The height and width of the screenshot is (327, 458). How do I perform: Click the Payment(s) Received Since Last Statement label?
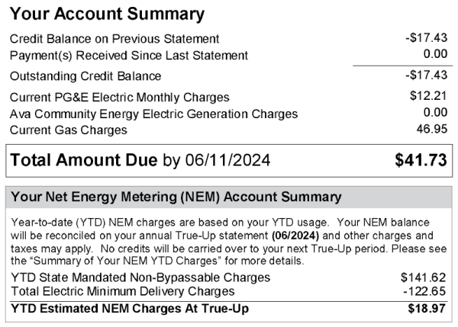(x=129, y=55)
